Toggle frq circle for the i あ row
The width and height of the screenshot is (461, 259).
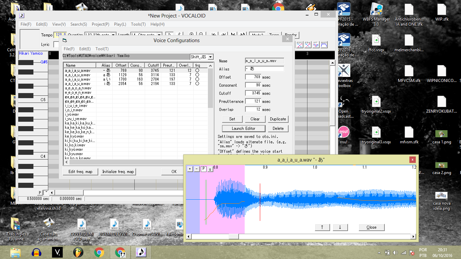(x=197, y=83)
